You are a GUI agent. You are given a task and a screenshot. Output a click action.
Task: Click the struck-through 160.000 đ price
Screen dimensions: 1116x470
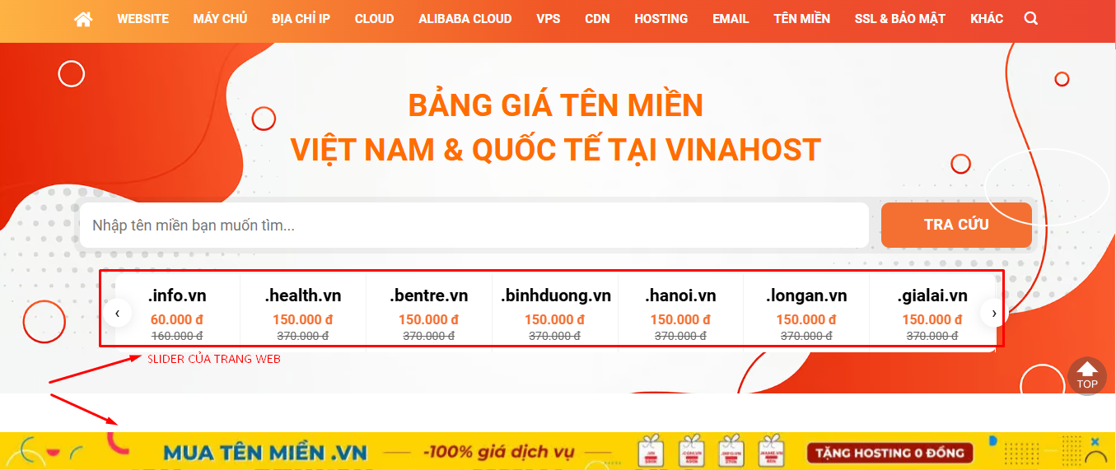[x=177, y=336]
